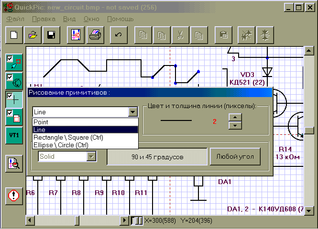318x229 pixels.
Task: Open the Помощь menu
Action: (x=120, y=19)
